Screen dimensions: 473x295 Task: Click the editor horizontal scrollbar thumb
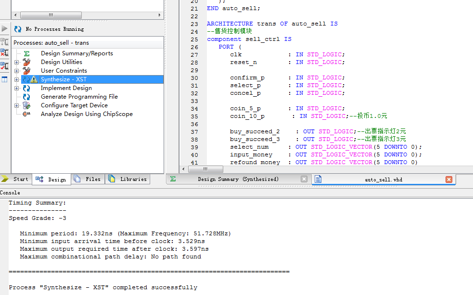pos(205,169)
